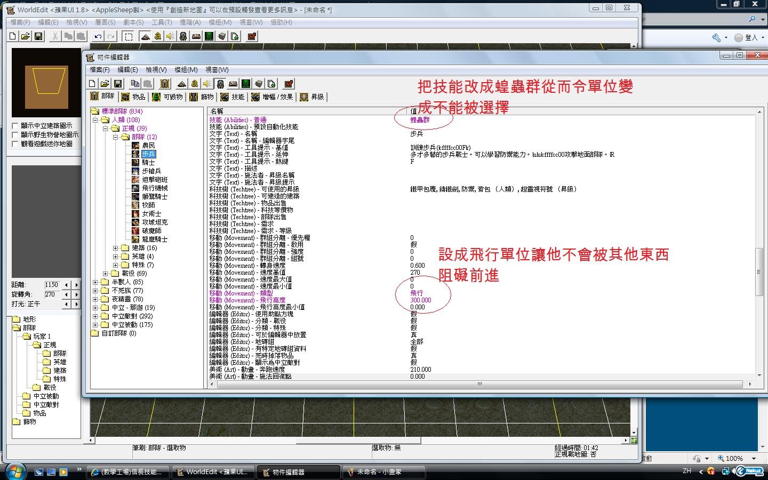The width and height of the screenshot is (768, 480).
Task: Click Sound Editor speaker icon in Object Editor
Action: pyautogui.click(x=207, y=84)
